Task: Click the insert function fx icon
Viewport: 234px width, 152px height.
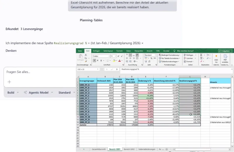Action: [x=117, y=69]
